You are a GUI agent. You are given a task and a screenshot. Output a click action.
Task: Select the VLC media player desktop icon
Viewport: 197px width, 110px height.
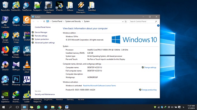27,67
